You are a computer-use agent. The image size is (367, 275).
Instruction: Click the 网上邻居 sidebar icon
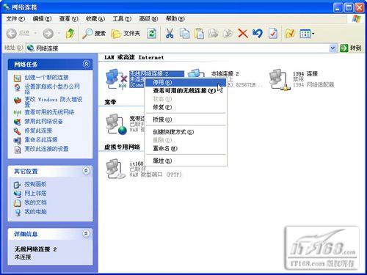click(x=18, y=194)
